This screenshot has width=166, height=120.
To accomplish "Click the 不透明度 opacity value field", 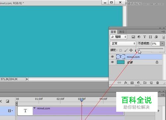I will click(156, 44).
